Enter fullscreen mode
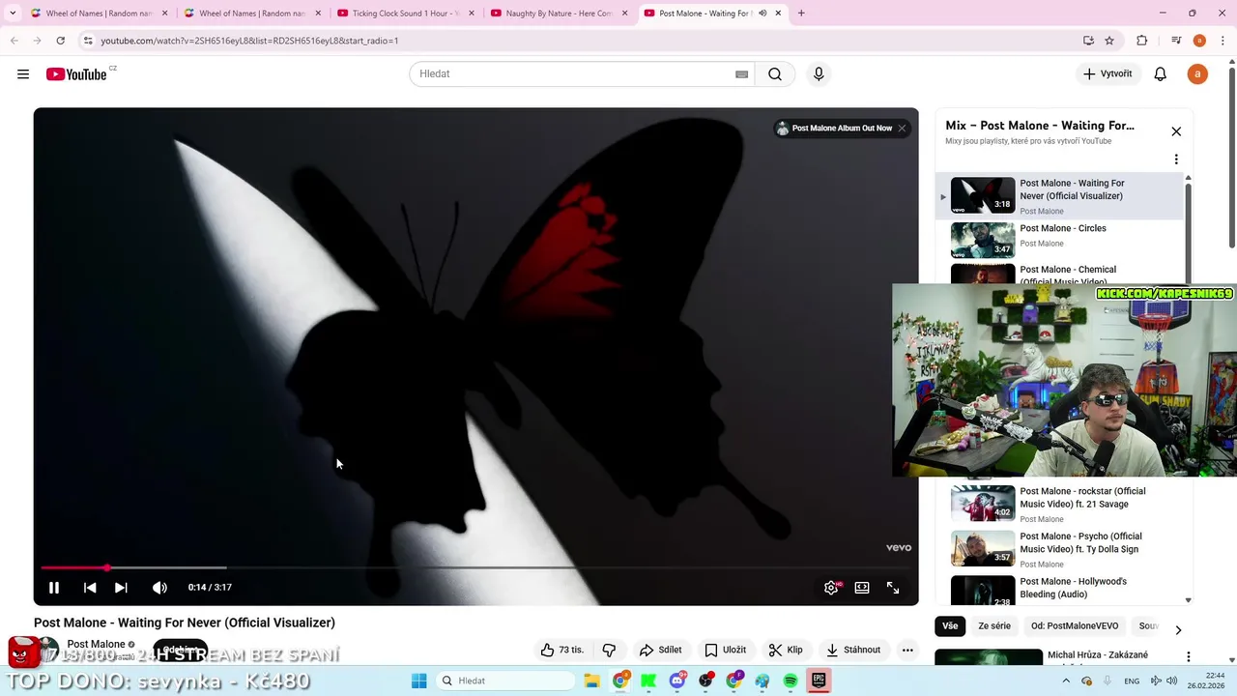1237x696 pixels. (x=893, y=587)
